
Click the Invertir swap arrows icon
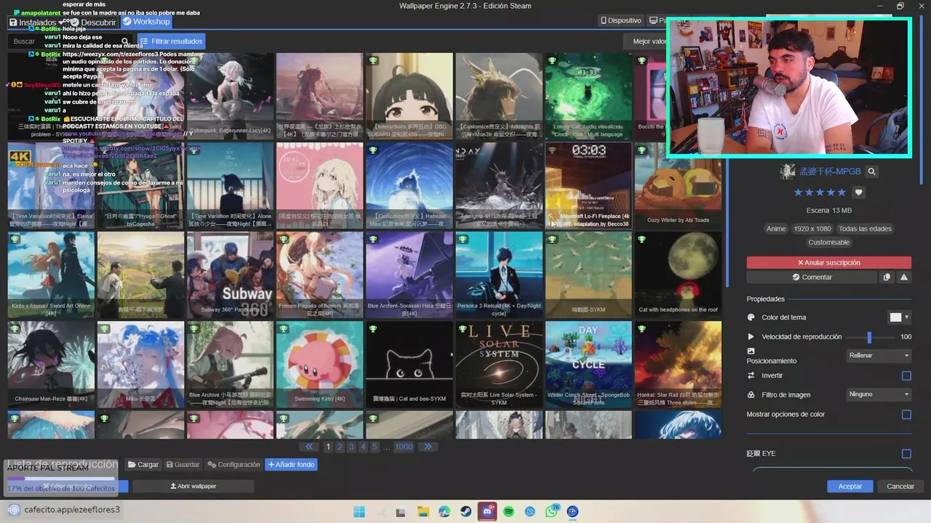(x=751, y=376)
